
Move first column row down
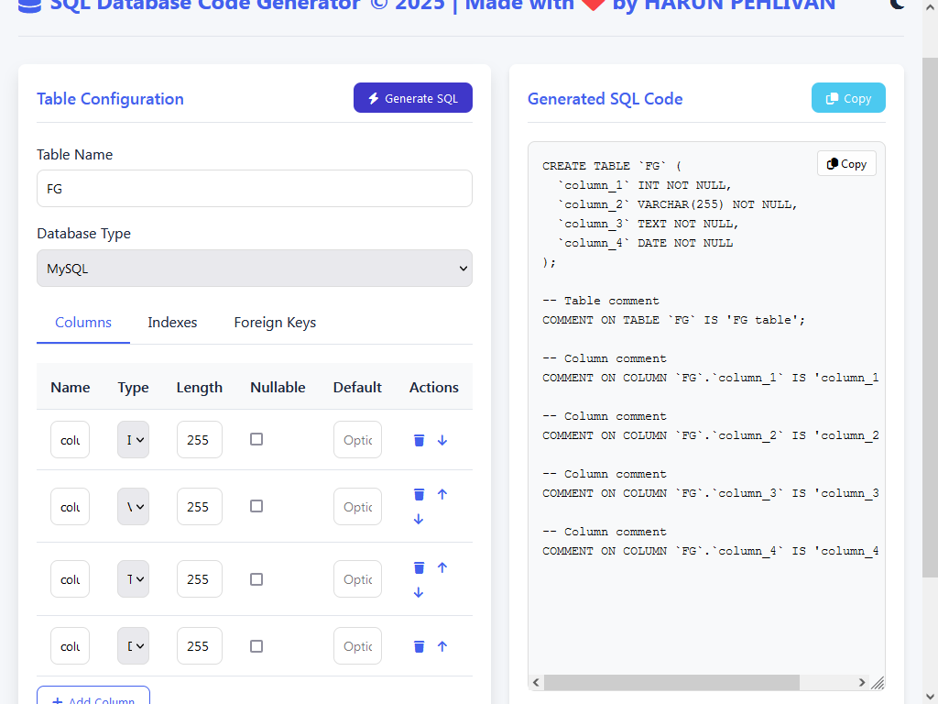(442, 440)
